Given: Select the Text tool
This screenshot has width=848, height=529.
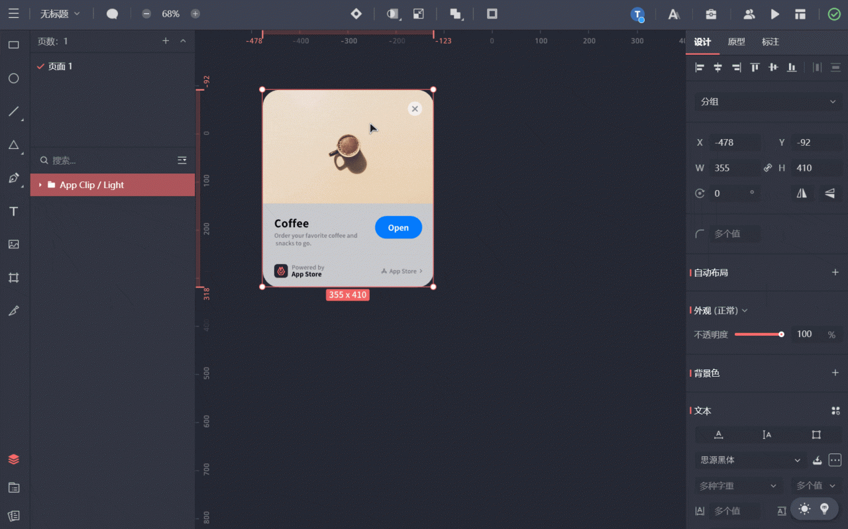Looking at the screenshot, I should pos(13,211).
